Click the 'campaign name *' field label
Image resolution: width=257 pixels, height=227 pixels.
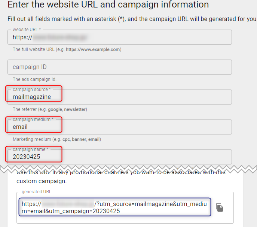pyautogui.click(x=30, y=149)
